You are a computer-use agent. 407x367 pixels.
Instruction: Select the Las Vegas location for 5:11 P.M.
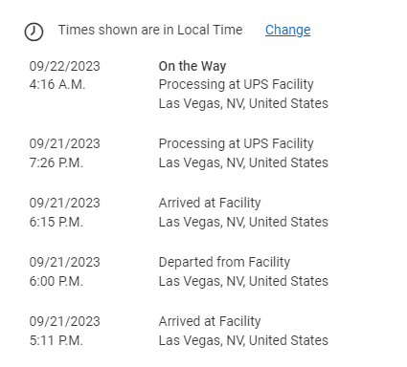243,341
